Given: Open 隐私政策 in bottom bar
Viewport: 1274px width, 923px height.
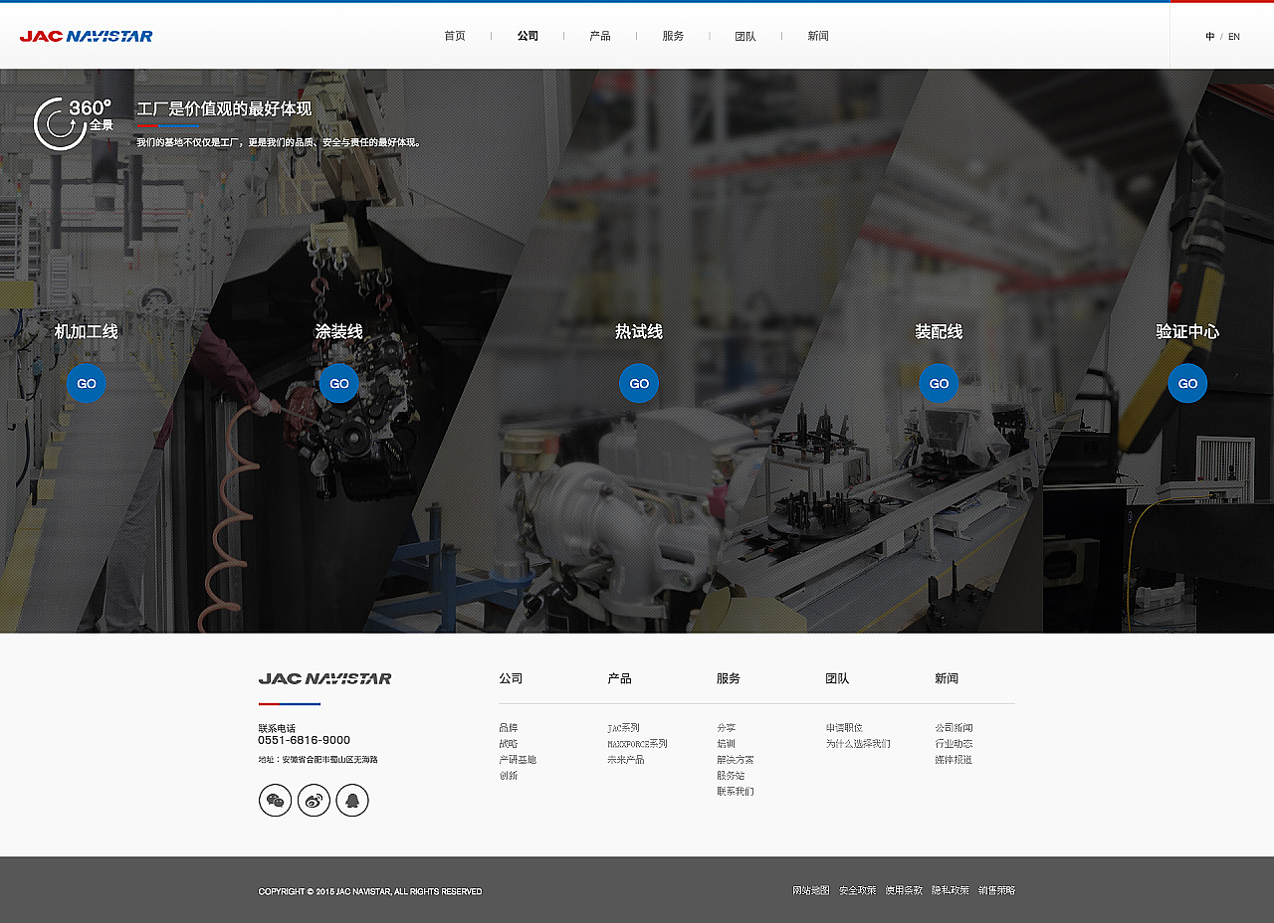Looking at the screenshot, I should pos(951,890).
